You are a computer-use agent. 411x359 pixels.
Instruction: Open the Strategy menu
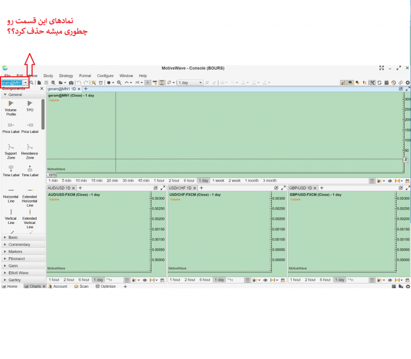point(66,76)
